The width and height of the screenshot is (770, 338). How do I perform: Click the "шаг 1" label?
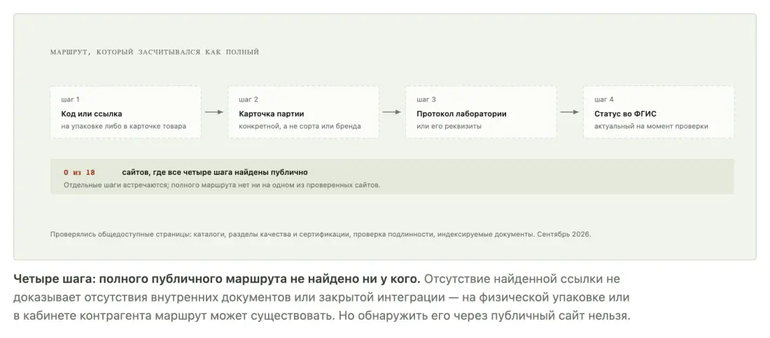click(70, 100)
